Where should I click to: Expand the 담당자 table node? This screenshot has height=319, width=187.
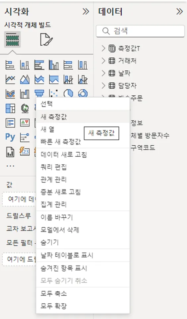(103, 85)
